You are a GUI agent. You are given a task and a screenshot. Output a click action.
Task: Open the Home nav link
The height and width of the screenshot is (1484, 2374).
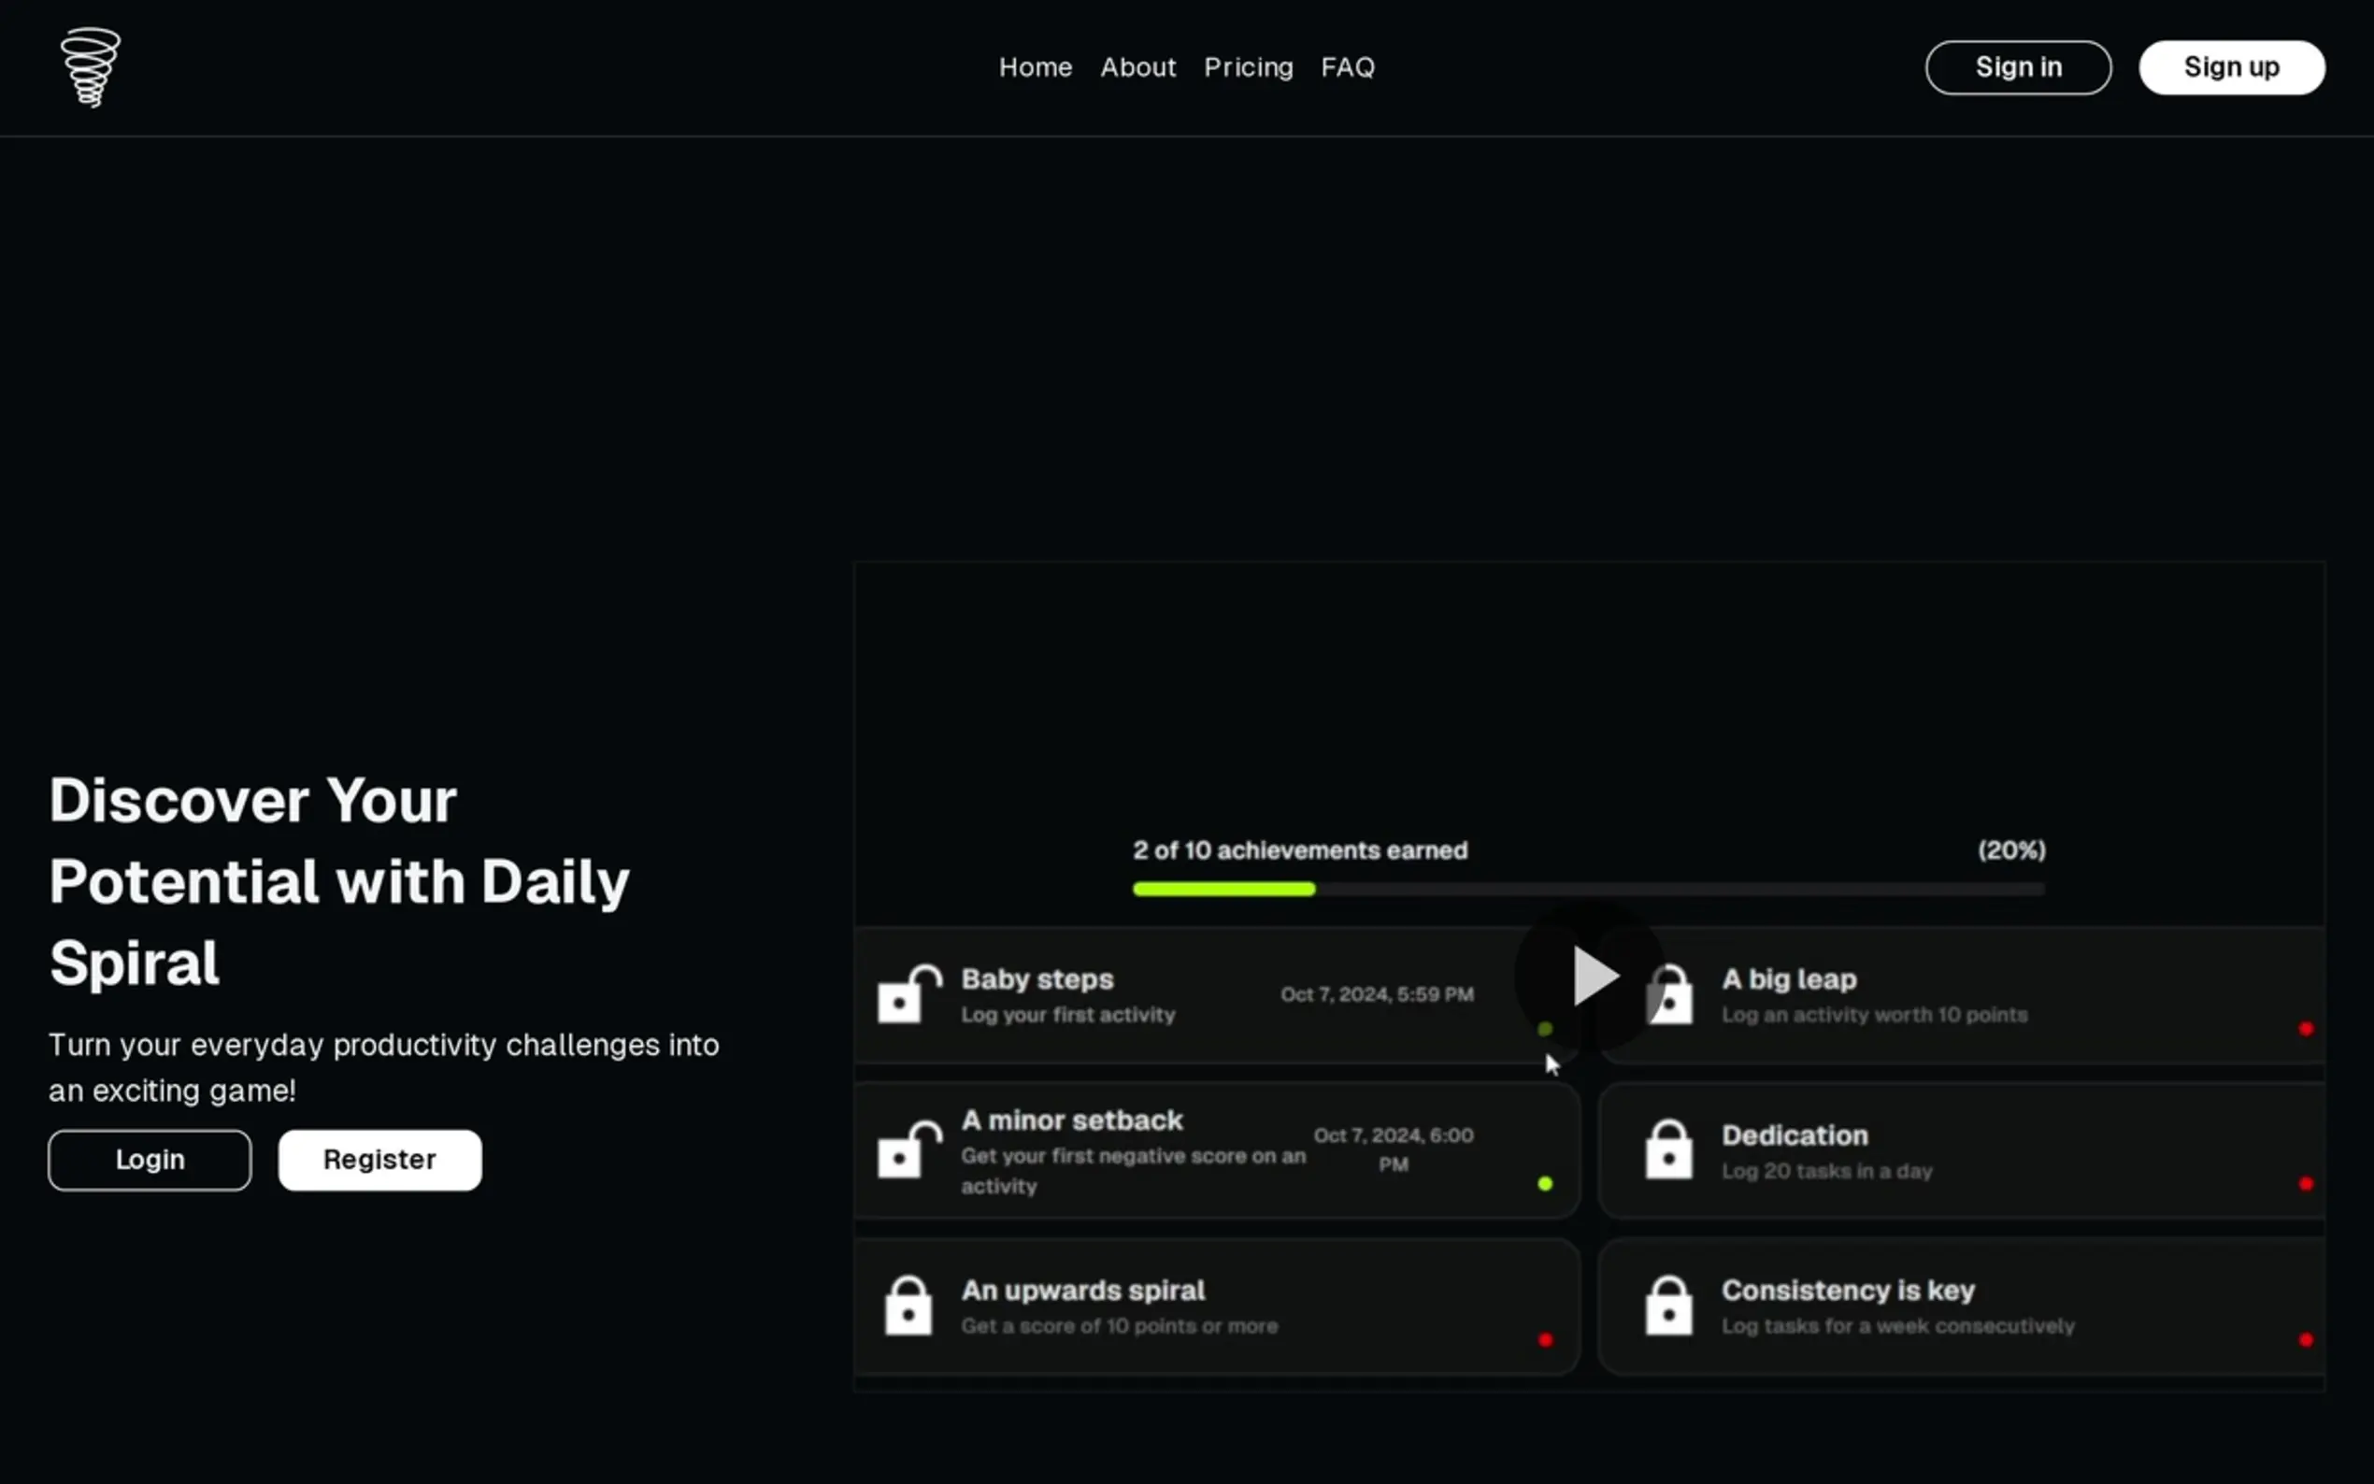pos(1035,67)
